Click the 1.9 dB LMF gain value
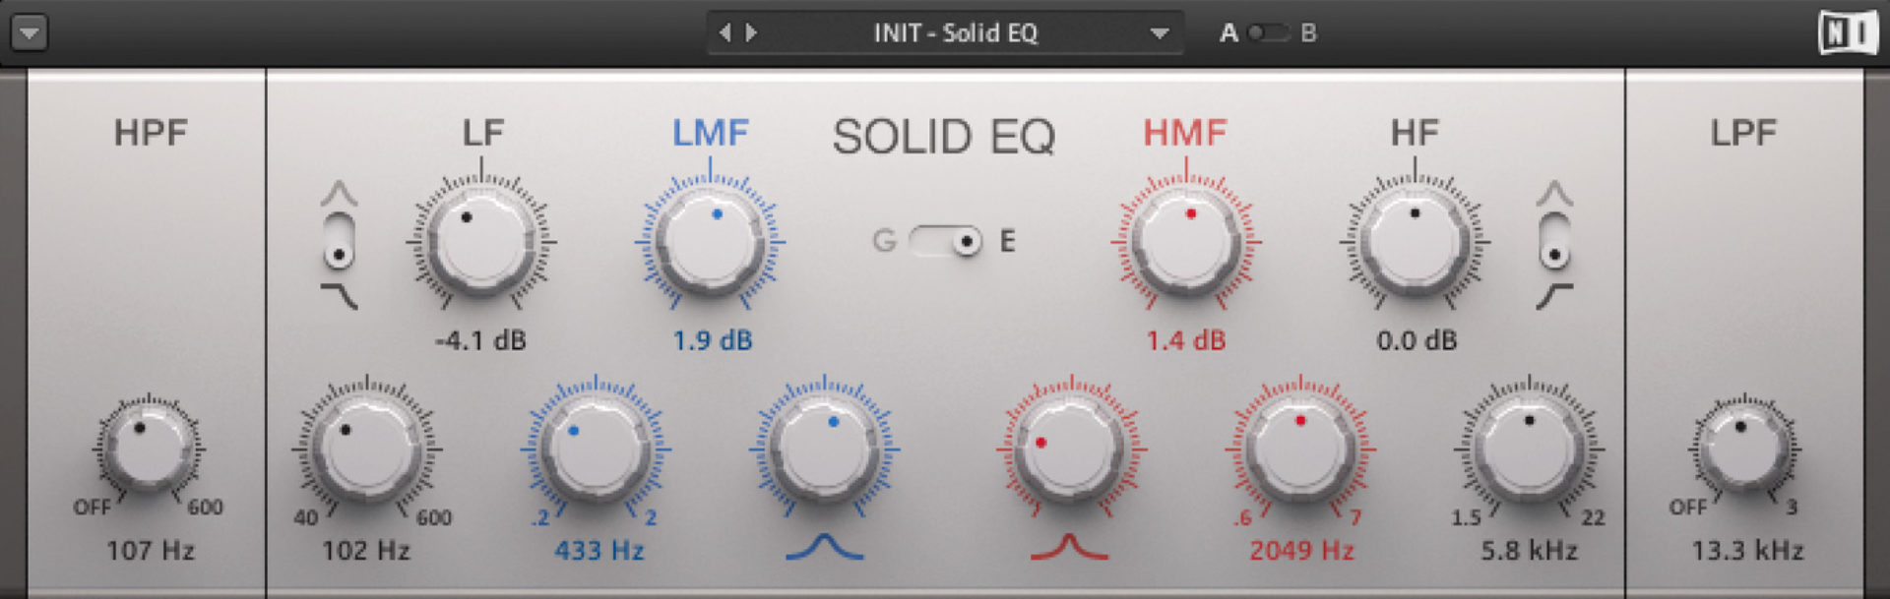This screenshot has width=1890, height=599. (x=712, y=340)
